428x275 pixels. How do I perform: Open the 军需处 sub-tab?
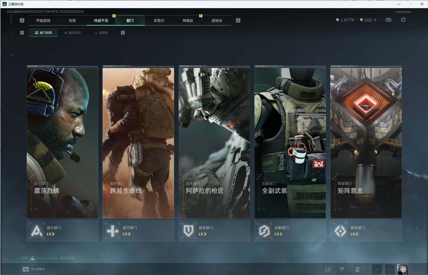point(102,33)
